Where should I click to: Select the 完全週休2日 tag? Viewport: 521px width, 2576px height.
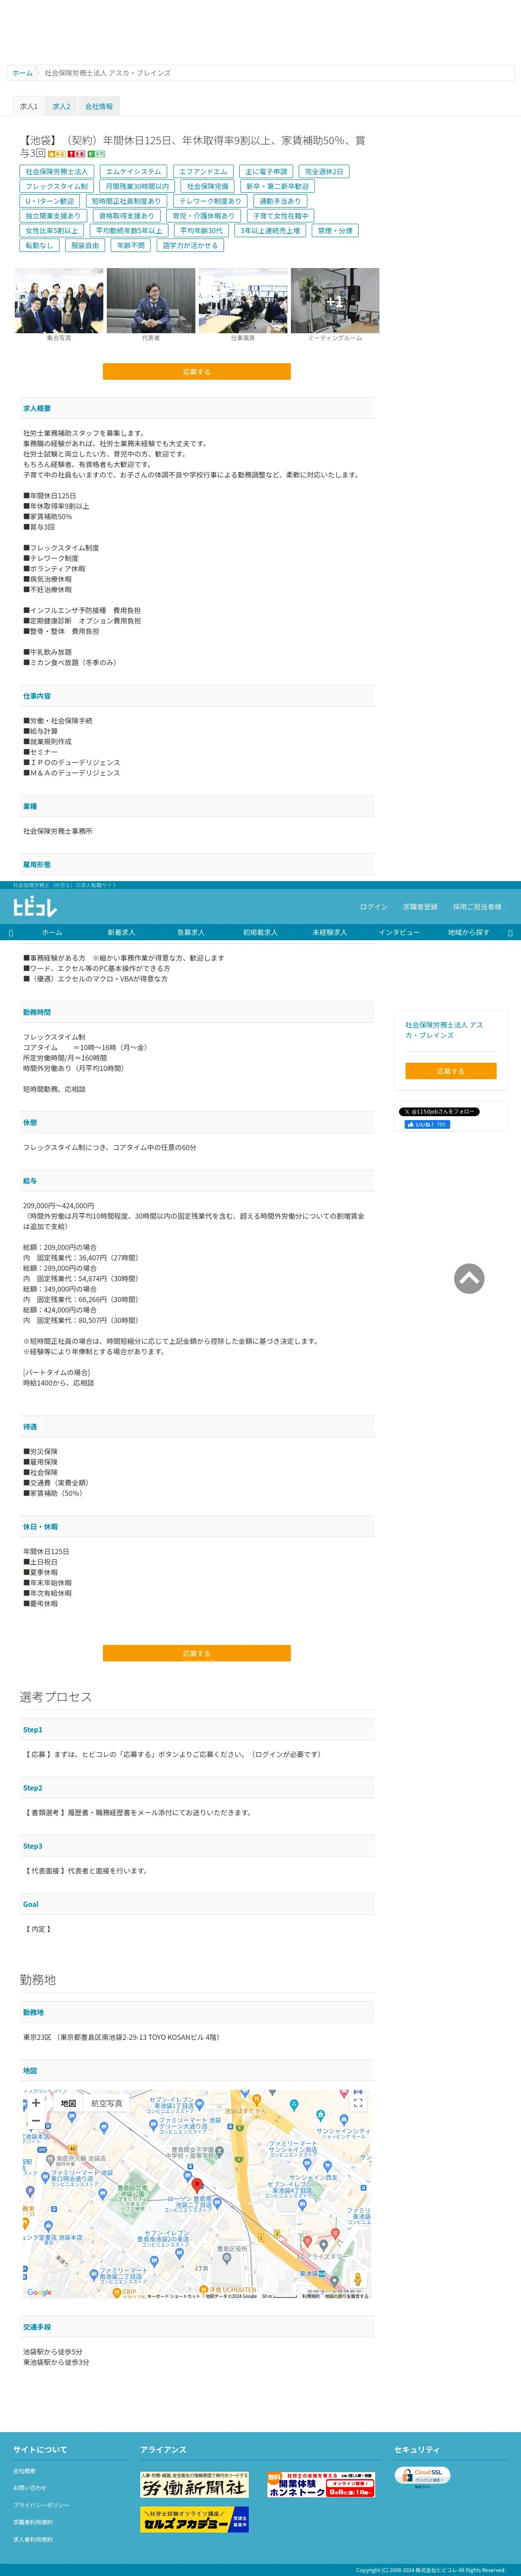pos(324,172)
